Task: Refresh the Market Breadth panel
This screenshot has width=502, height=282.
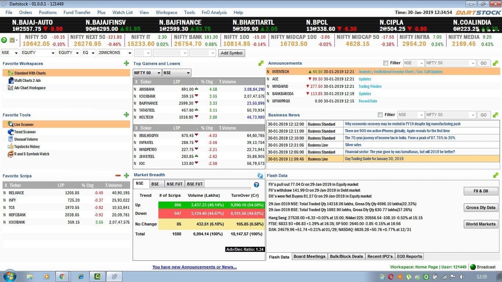Action: (x=261, y=176)
